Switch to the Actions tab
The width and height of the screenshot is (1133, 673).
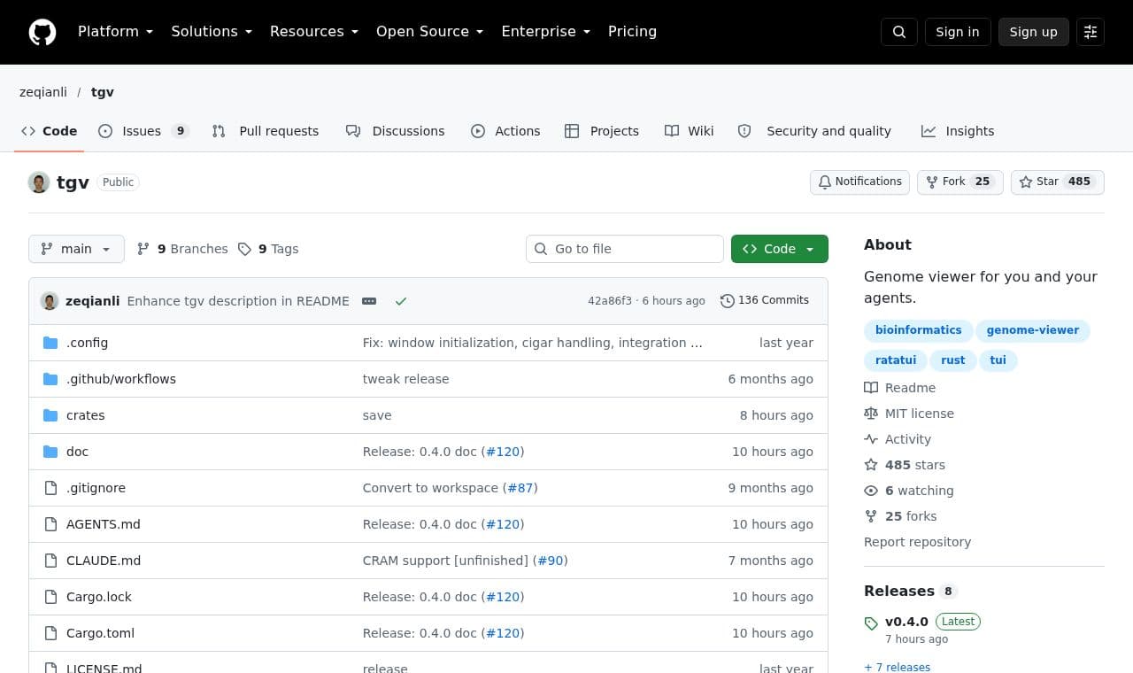pyautogui.click(x=505, y=131)
